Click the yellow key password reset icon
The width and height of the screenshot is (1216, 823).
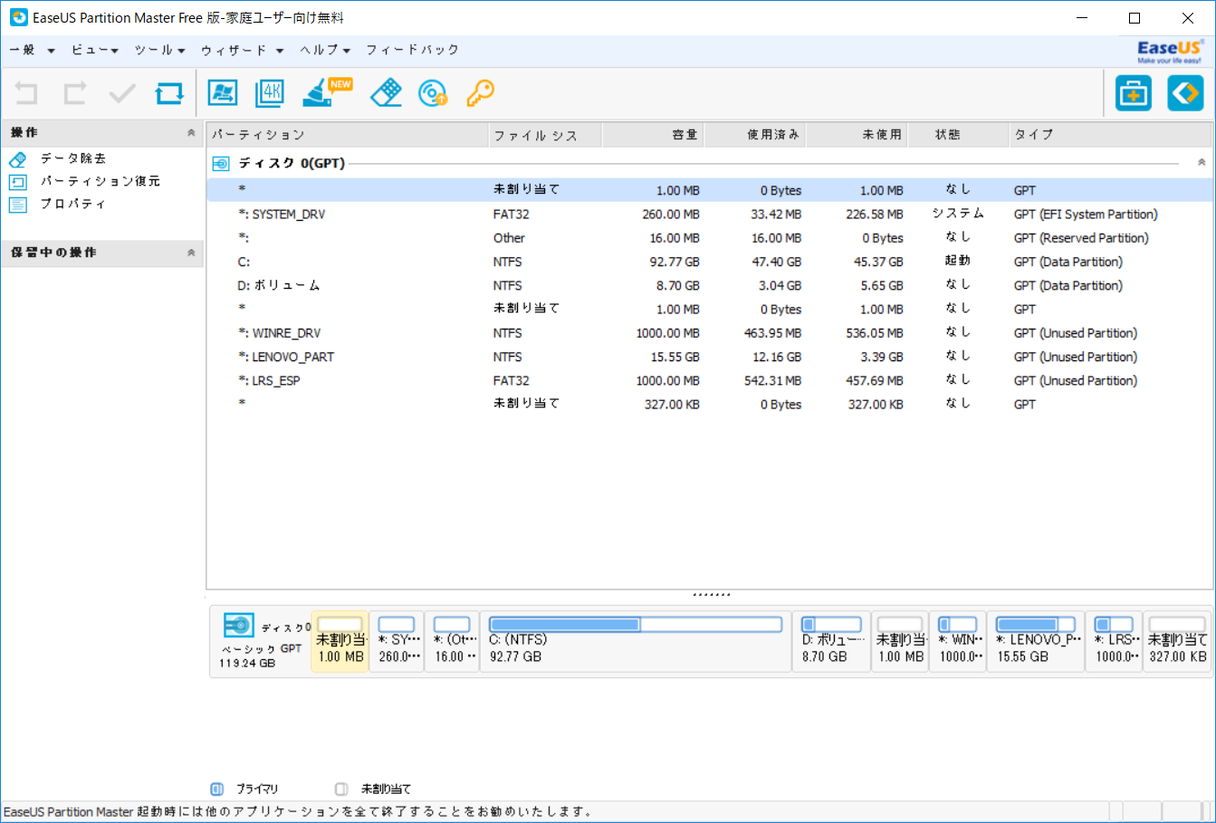(x=480, y=92)
